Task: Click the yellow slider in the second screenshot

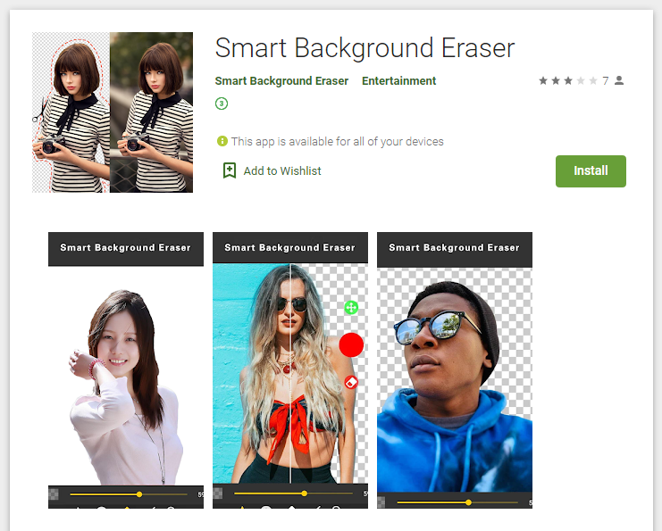Action: 293,493
